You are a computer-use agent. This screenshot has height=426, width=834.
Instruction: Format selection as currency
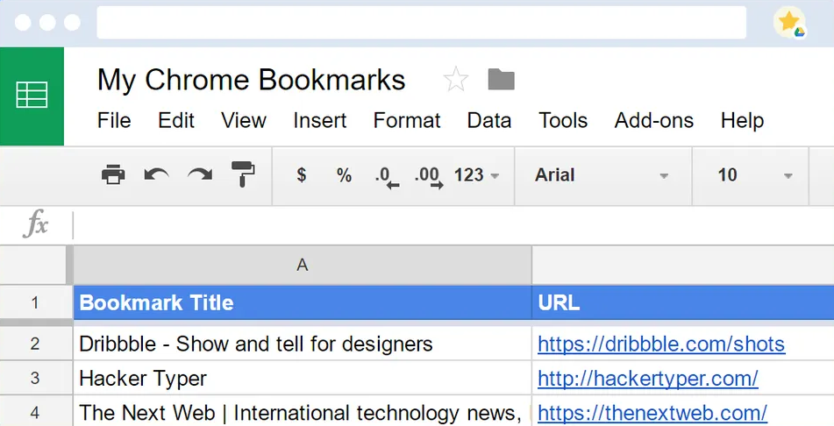[x=302, y=174]
